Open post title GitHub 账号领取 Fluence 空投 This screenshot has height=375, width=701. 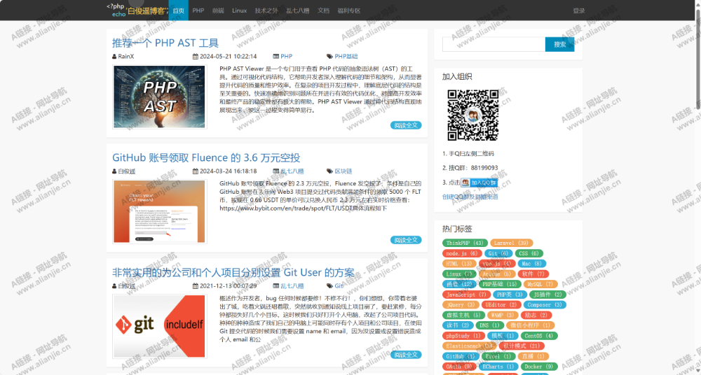pyautogui.click(x=206, y=157)
